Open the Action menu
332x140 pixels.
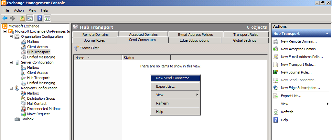coord(19,10)
